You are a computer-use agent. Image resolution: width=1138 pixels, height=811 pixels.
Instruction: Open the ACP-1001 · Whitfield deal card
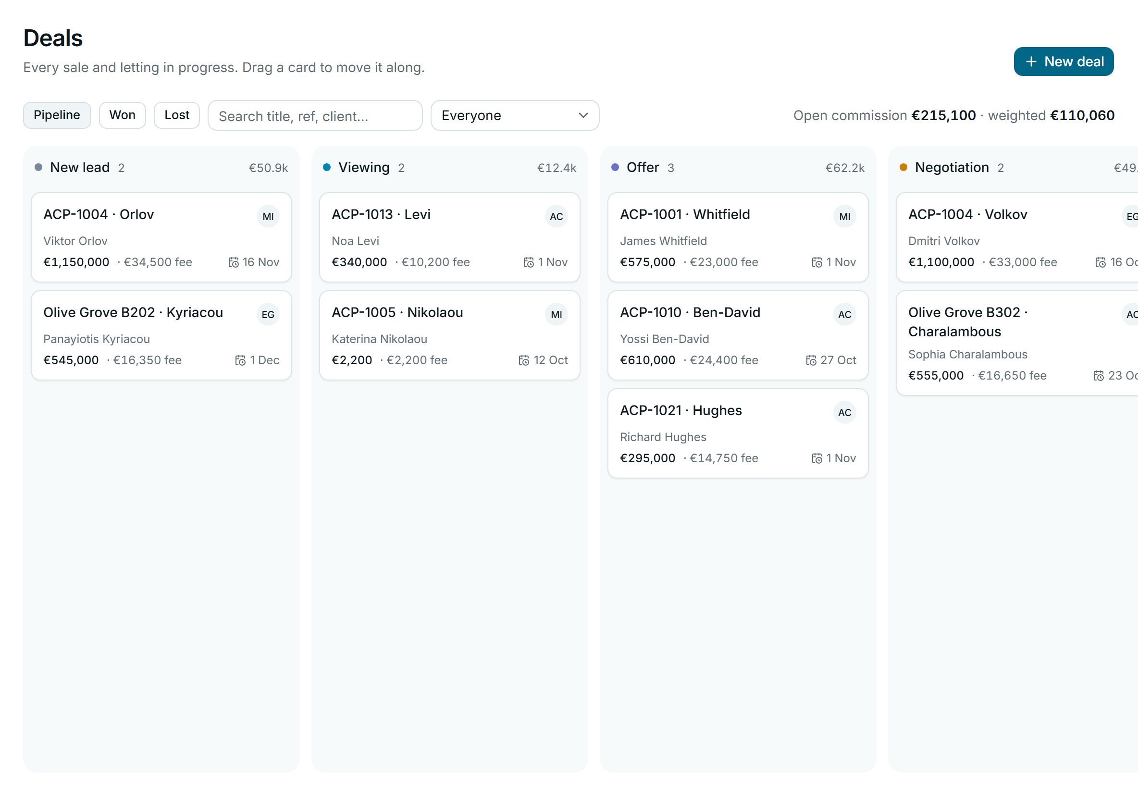tap(737, 237)
